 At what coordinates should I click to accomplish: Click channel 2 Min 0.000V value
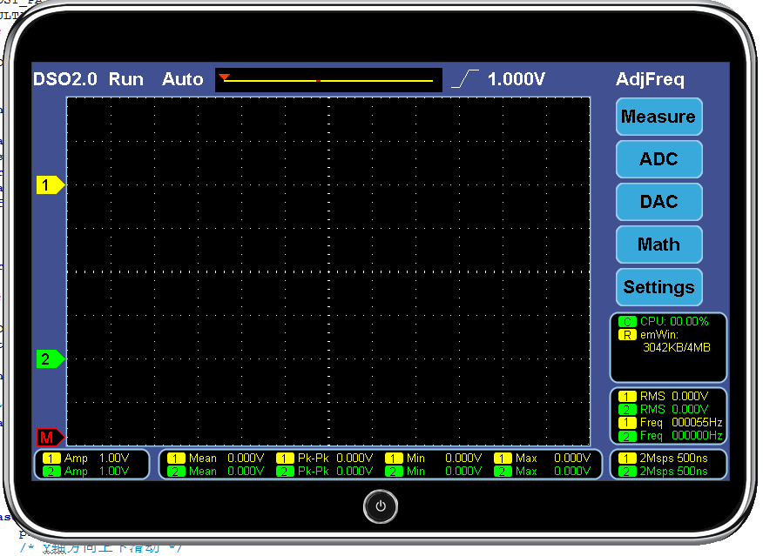pyautogui.click(x=444, y=472)
